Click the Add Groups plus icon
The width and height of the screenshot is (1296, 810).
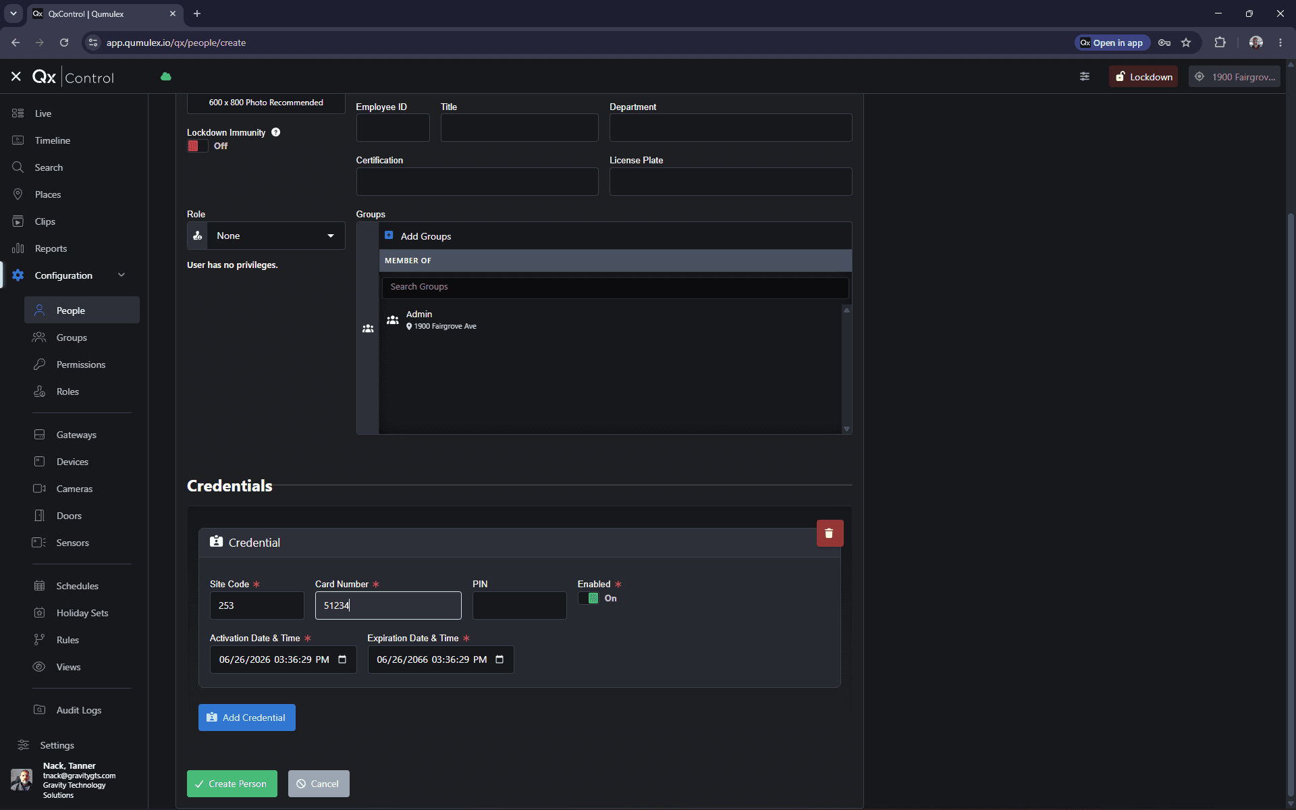tap(389, 236)
